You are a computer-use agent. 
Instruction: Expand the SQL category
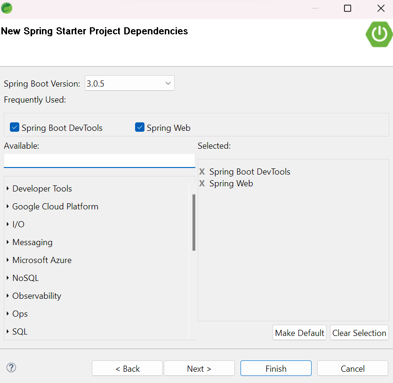coord(7,331)
